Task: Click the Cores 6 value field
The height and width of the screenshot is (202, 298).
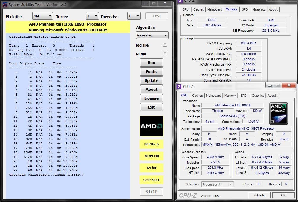Action: coord(259,184)
